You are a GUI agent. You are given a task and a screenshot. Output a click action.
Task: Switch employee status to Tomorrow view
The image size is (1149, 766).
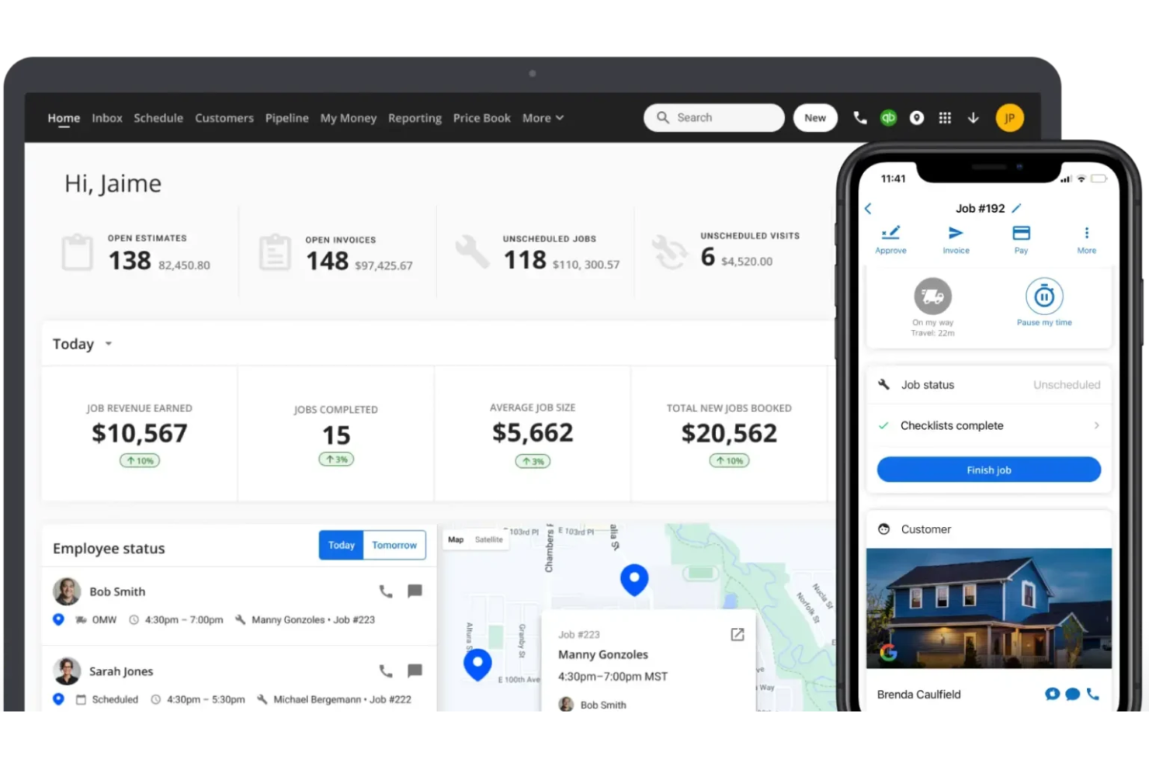(x=394, y=545)
